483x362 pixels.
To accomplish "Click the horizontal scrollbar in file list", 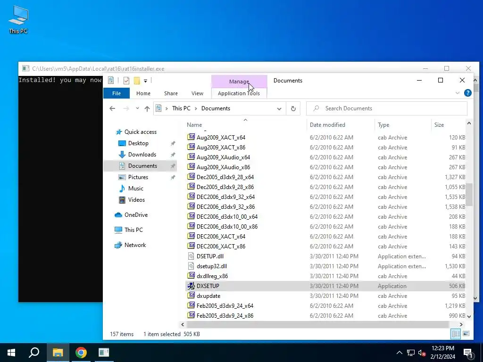I will (x=317, y=324).
